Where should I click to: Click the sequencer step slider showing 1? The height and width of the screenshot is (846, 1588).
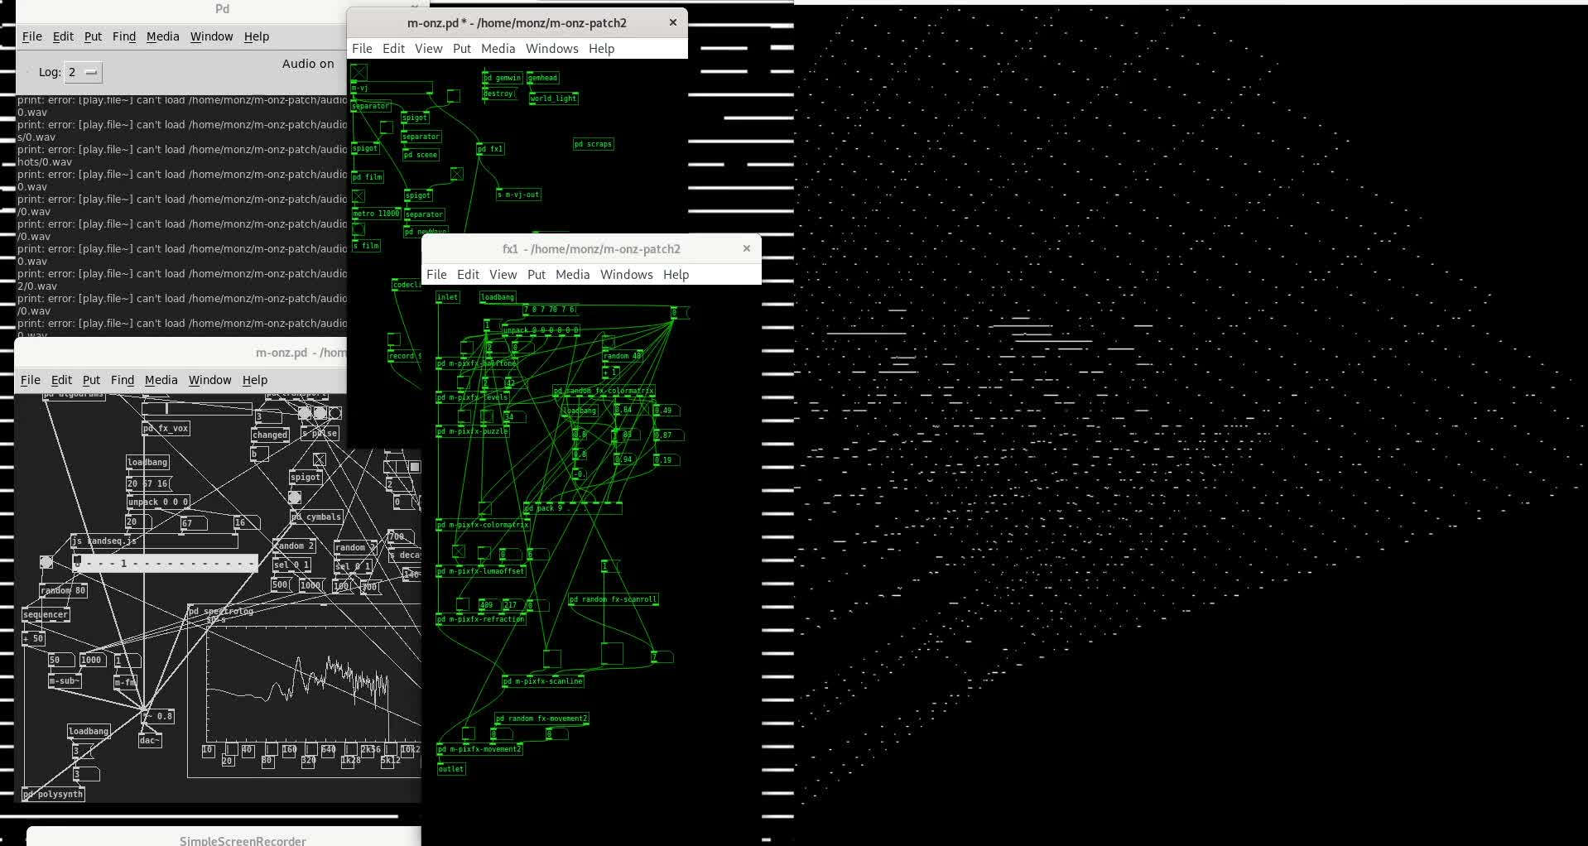pyautogui.click(x=166, y=564)
